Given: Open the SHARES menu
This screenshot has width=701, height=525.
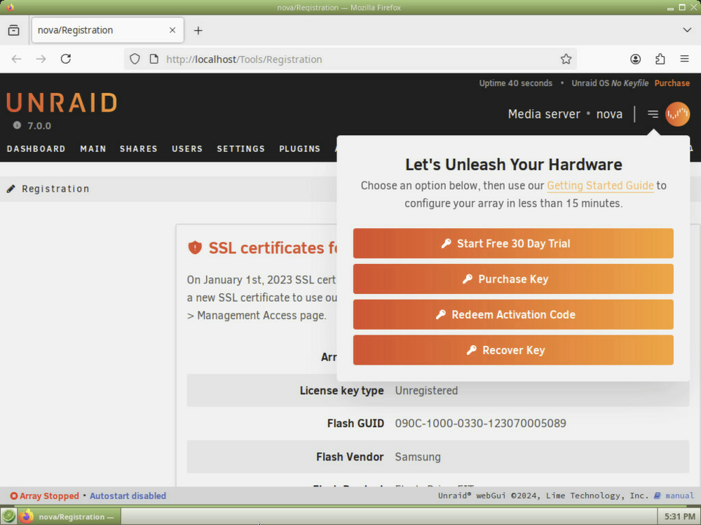Looking at the screenshot, I should [139, 148].
